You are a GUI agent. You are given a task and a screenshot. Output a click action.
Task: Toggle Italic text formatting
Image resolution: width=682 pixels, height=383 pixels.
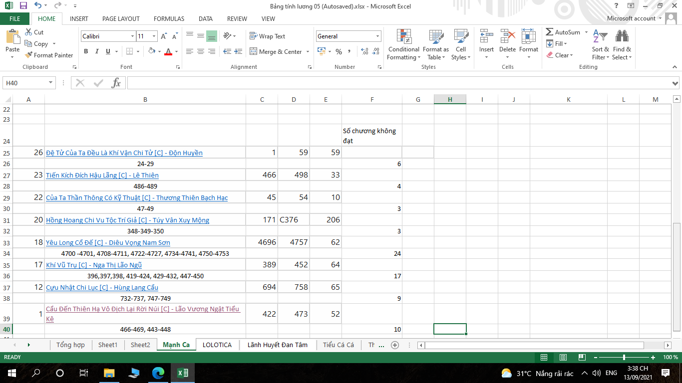pyautogui.click(x=97, y=51)
